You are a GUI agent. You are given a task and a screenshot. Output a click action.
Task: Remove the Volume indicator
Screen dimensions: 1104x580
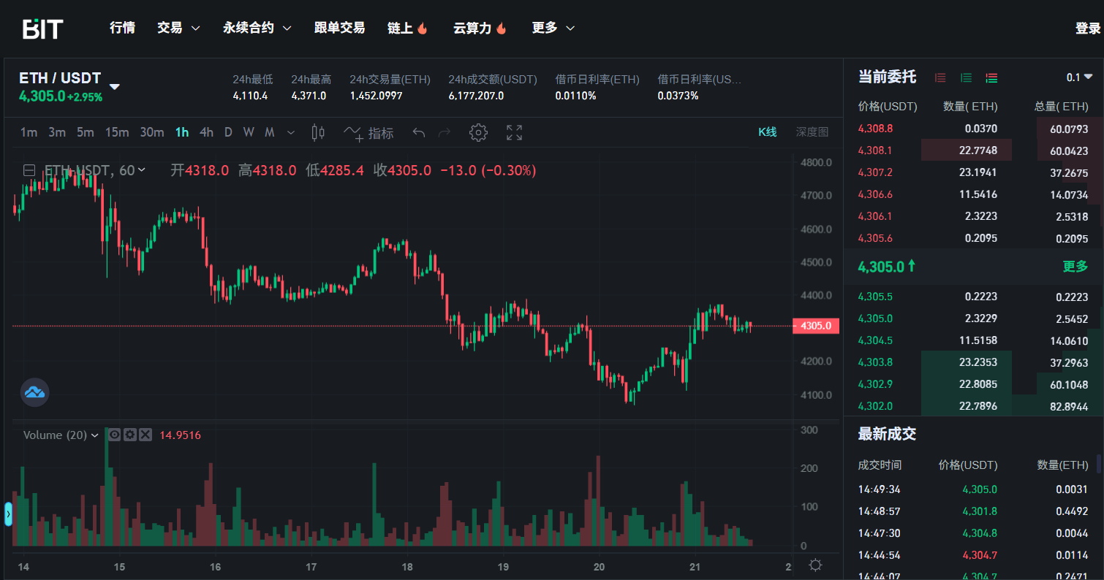(145, 435)
